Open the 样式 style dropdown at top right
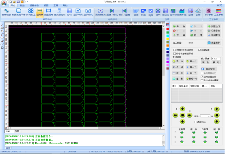Viewport: 225px width, 154px height. click(x=220, y=5)
